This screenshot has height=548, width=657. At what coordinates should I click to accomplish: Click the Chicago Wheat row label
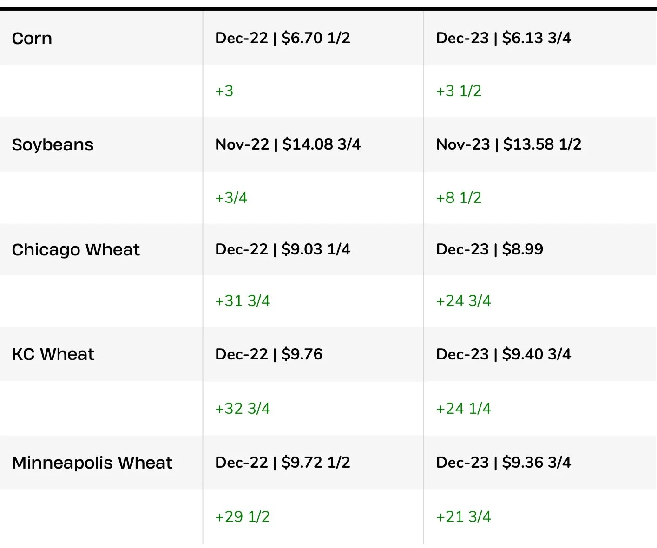pos(76,250)
